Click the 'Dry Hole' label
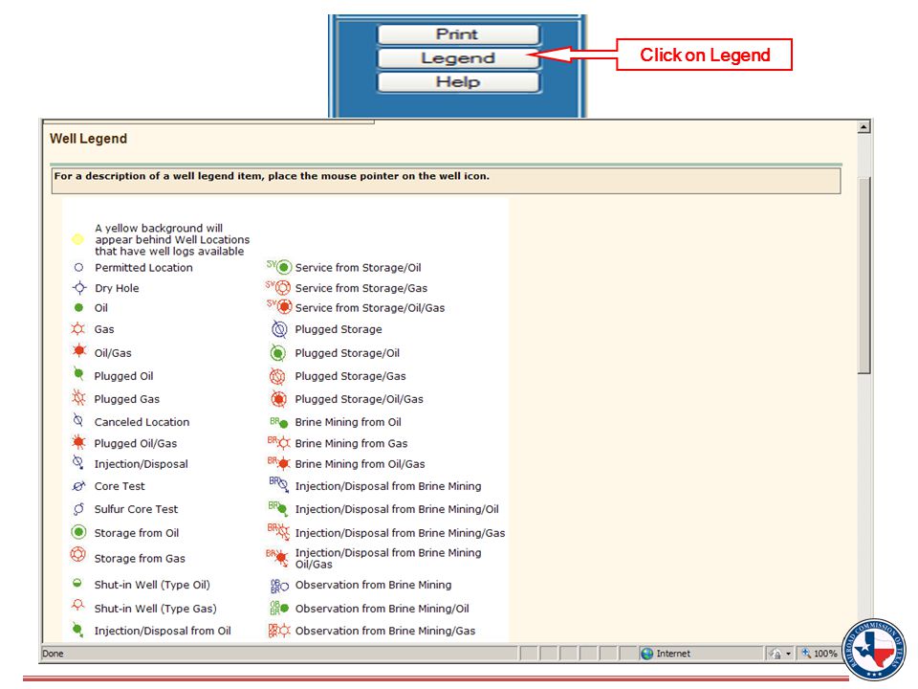This screenshot has height=689, width=918. click(117, 288)
